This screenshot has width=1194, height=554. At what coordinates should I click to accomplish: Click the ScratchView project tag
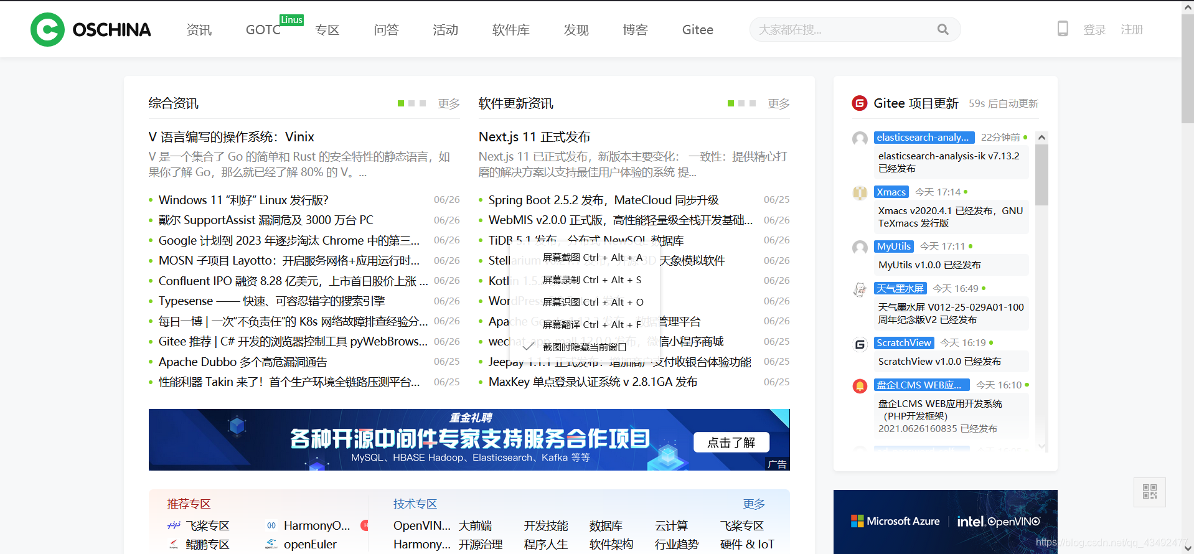(x=903, y=342)
